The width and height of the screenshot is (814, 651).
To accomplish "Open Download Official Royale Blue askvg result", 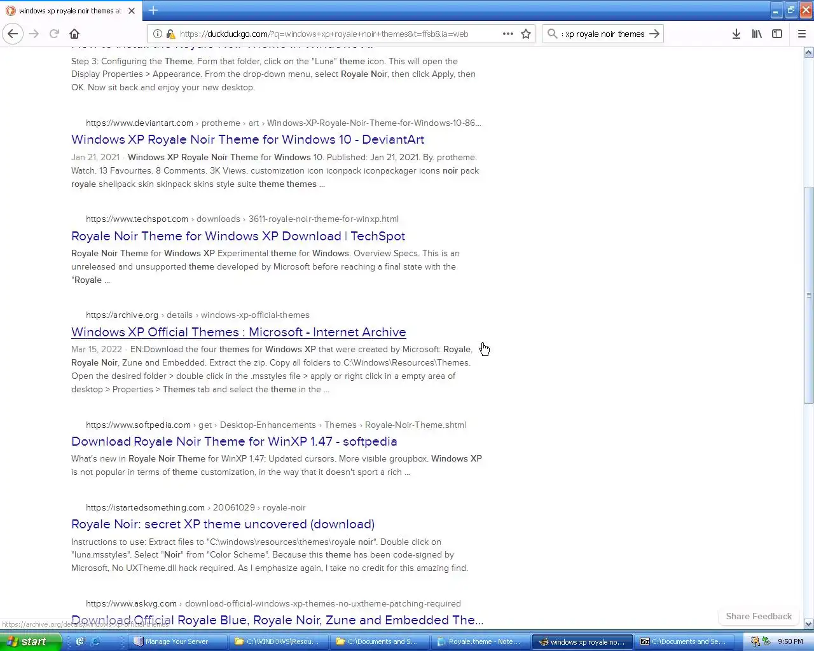I will click(x=277, y=620).
